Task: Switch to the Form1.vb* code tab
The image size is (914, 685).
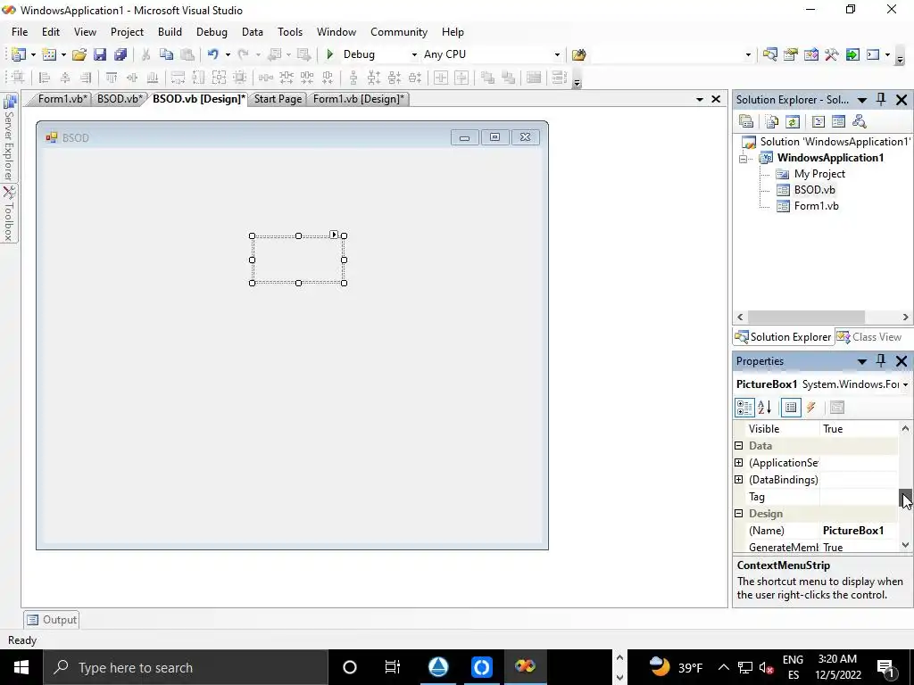Action: coord(62,99)
